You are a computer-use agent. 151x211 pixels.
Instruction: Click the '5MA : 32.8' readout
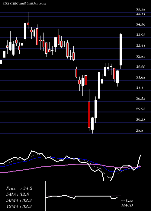click(x=18, y=194)
